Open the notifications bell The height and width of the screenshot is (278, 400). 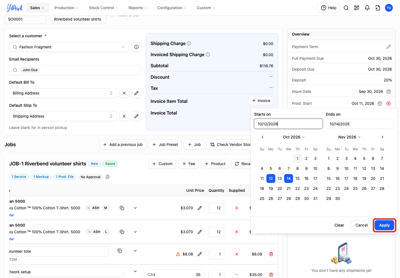tap(367, 8)
